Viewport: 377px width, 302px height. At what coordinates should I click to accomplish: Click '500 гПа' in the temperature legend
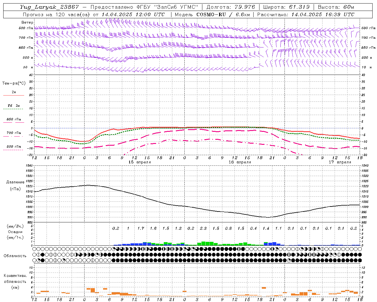(x=14, y=147)
